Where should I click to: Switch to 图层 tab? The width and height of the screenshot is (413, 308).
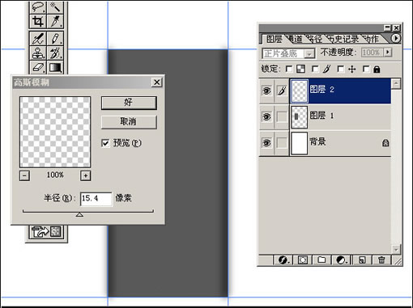pyautogui.click(x=274, y=39)
